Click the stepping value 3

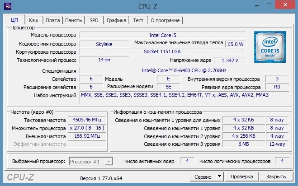277,79
